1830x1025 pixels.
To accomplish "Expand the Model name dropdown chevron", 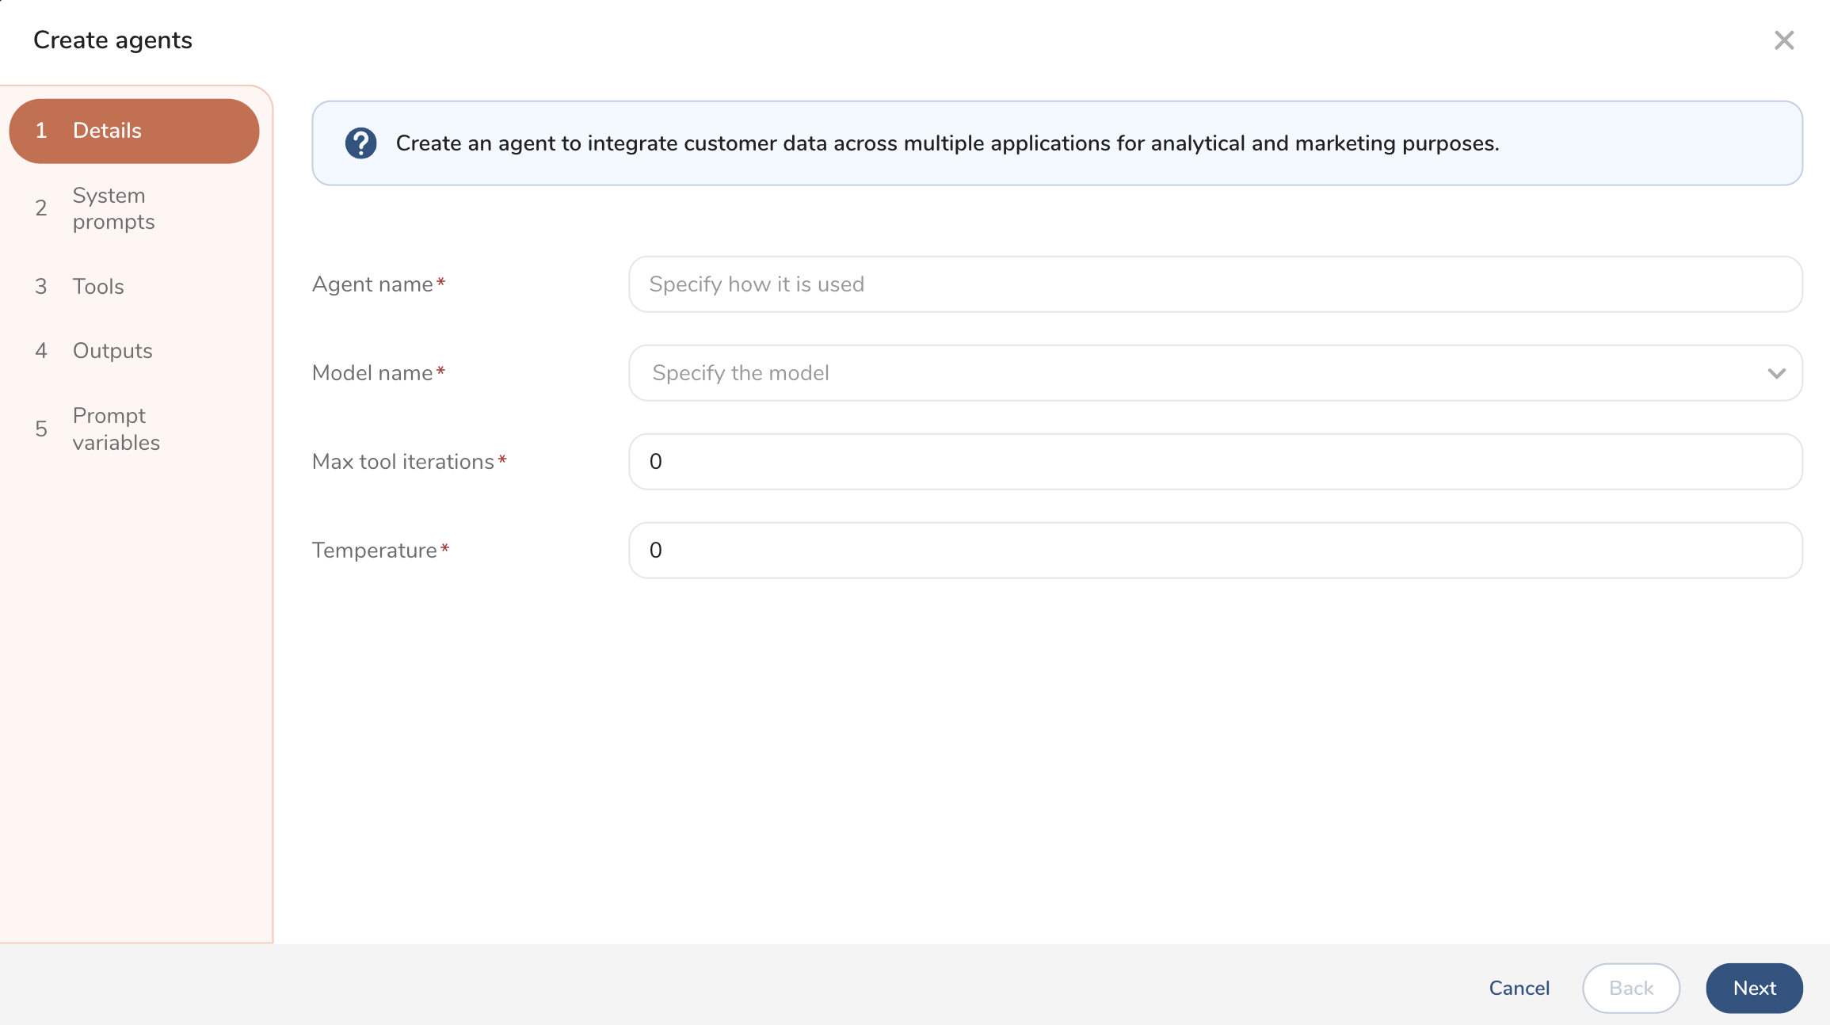I will tap(1776, 373).
